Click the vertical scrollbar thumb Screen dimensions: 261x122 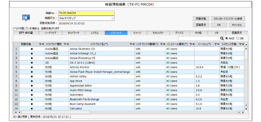(246, 55)
